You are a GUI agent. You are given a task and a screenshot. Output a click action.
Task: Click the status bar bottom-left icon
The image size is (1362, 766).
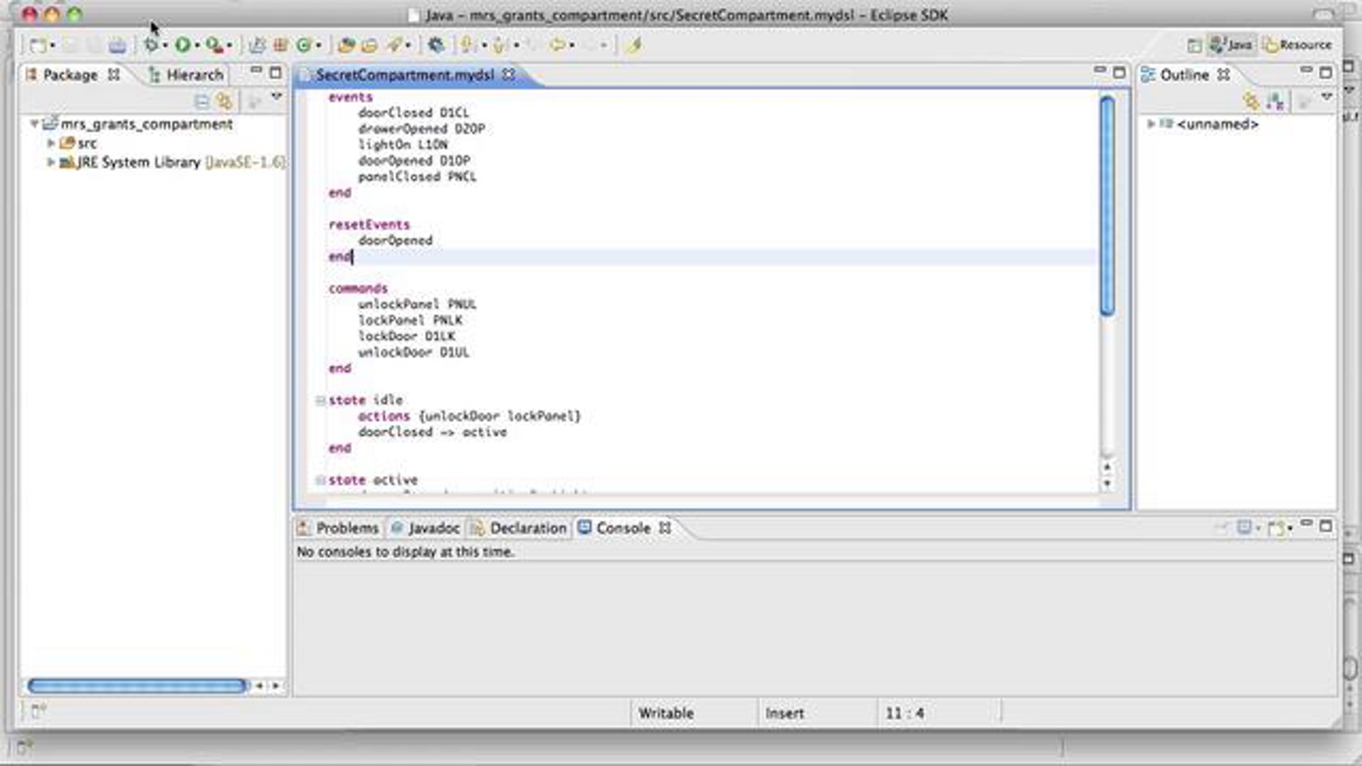(38, 710)
